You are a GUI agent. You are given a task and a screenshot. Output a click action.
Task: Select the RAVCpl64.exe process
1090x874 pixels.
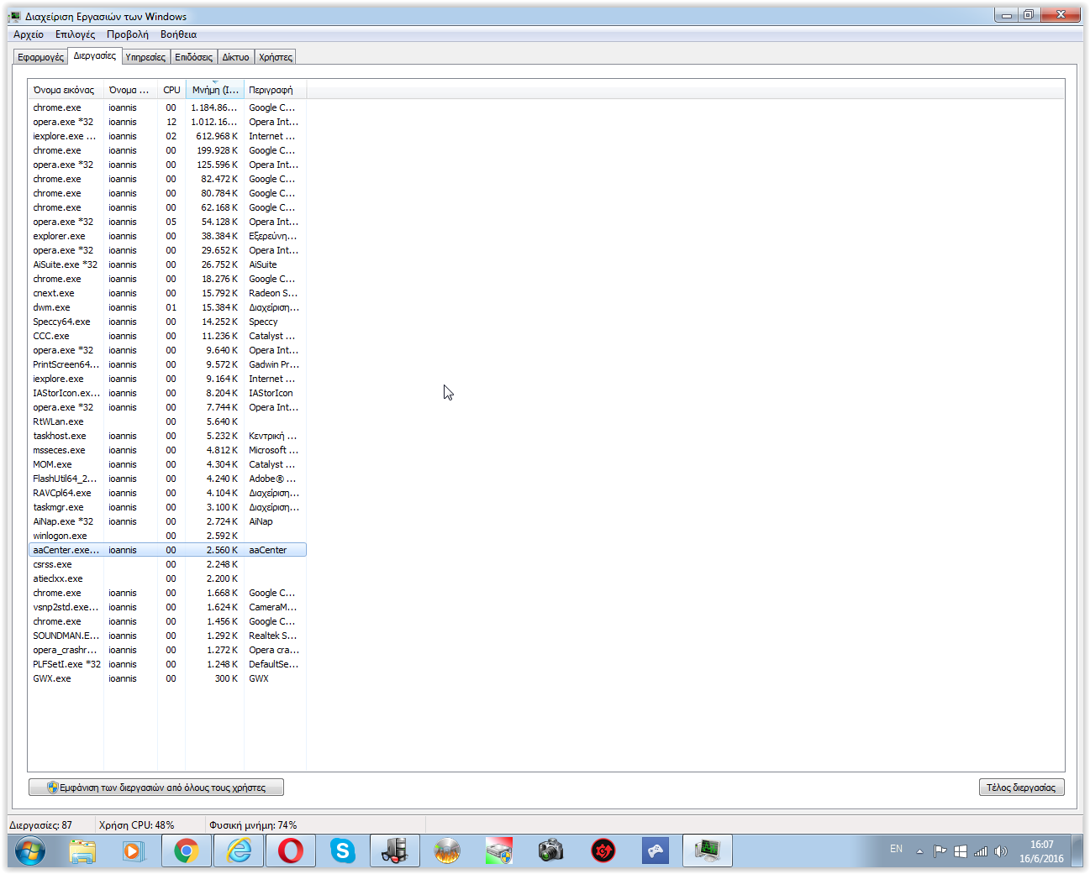(167, 493)
